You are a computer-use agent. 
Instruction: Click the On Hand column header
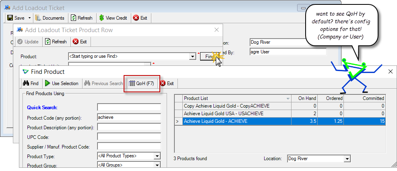[304, 98]
